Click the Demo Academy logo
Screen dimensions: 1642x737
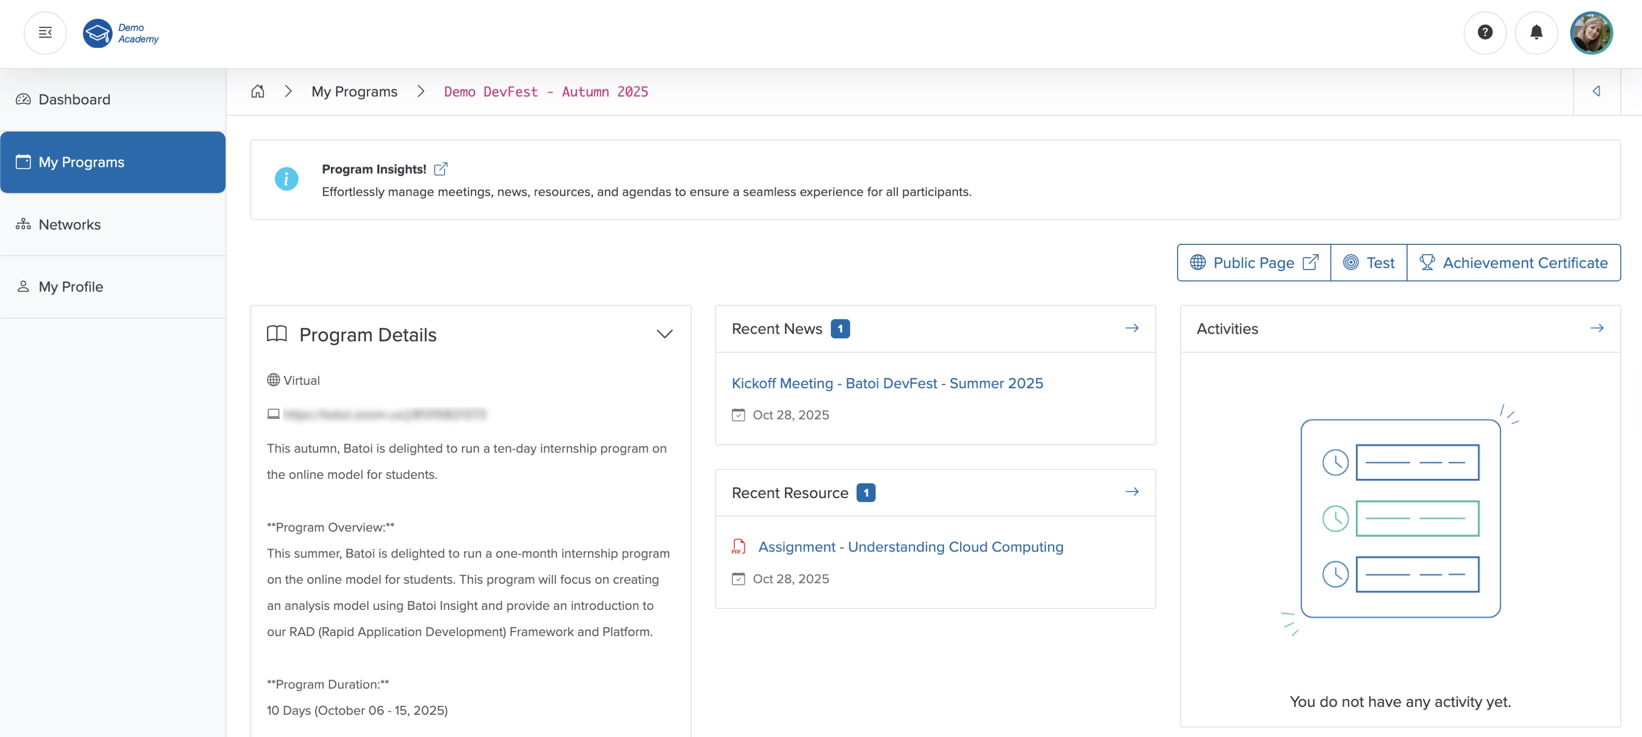click(x=121, y=33)
